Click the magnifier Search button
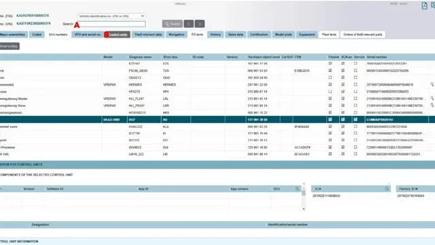435x245 pixels. pos(172,24)
